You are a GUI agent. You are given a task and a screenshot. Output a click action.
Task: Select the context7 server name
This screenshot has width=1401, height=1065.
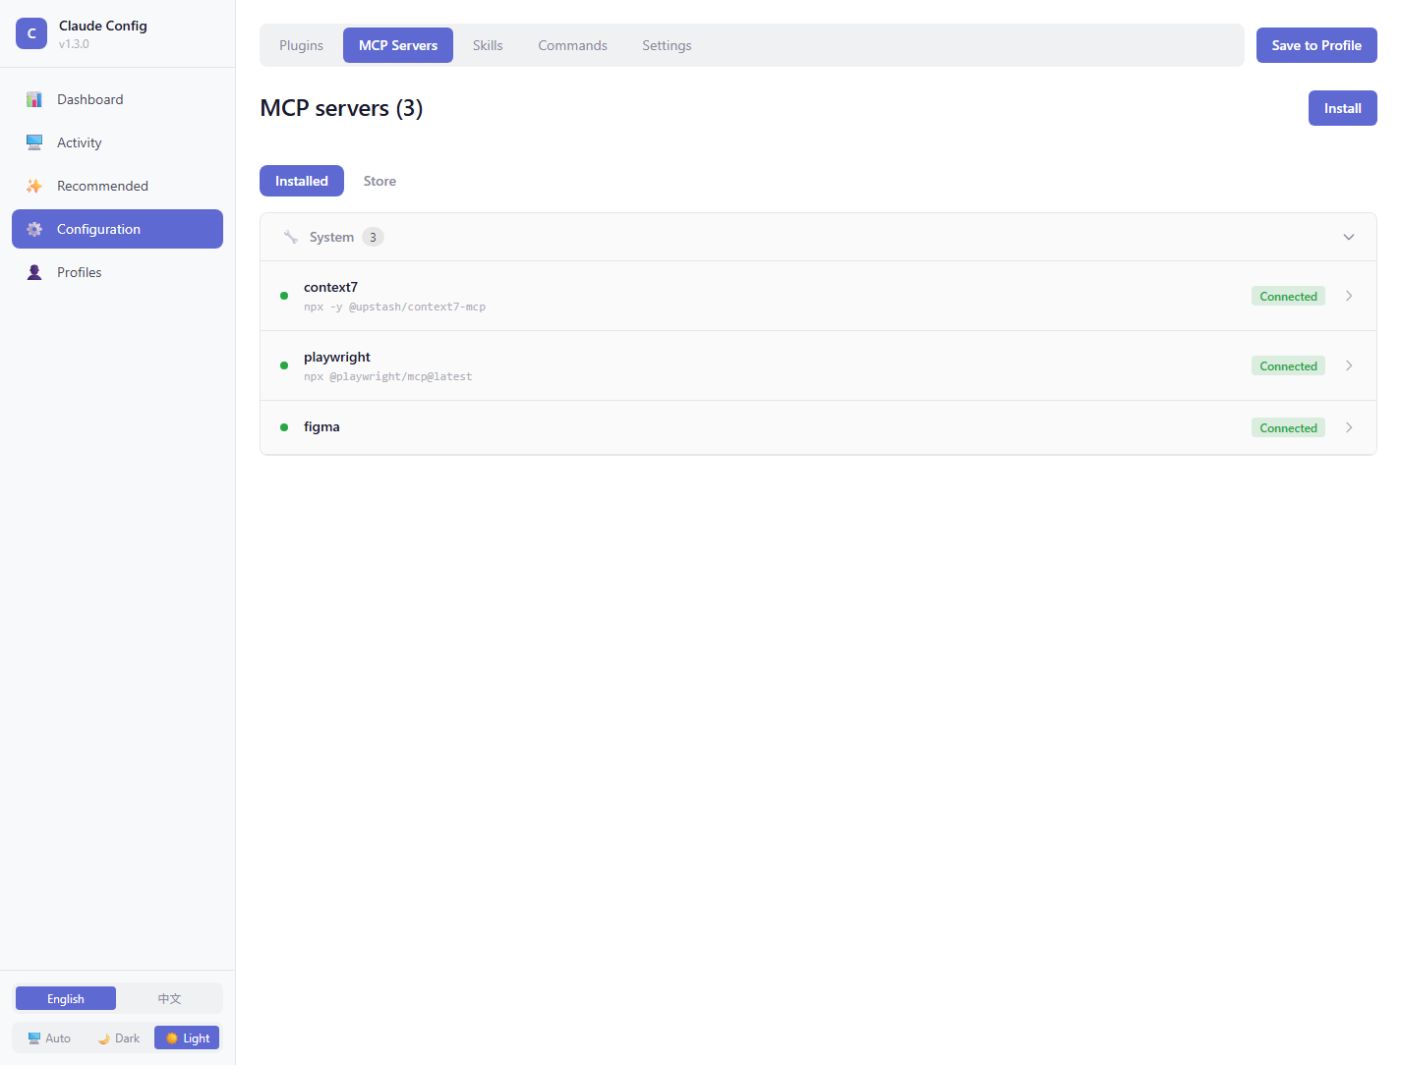330,287
